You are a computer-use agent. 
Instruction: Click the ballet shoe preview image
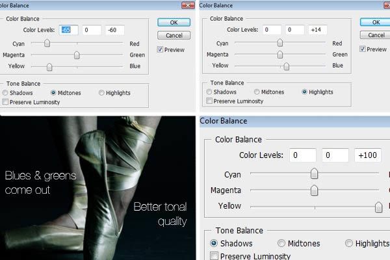(97, 188)
